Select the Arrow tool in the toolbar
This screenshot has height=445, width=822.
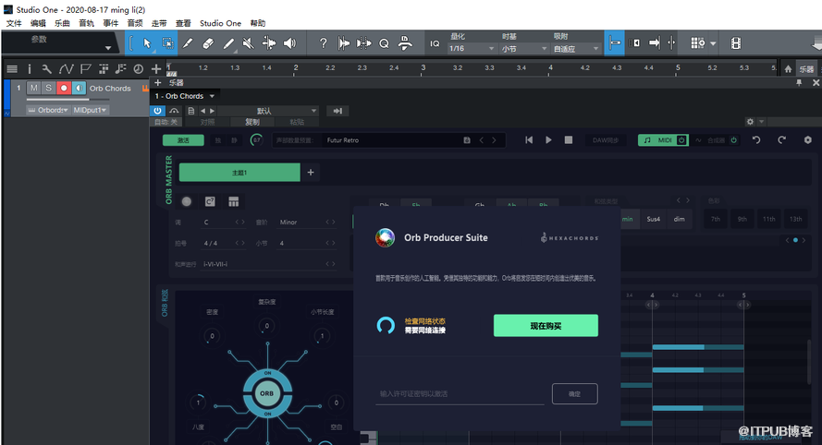(148, 43)
